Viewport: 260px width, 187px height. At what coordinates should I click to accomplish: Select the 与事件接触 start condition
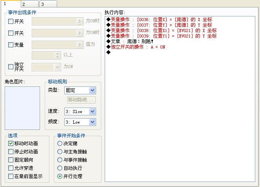click(60, 160)
